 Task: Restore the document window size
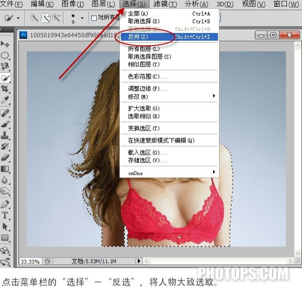click(x=273, y=35)
